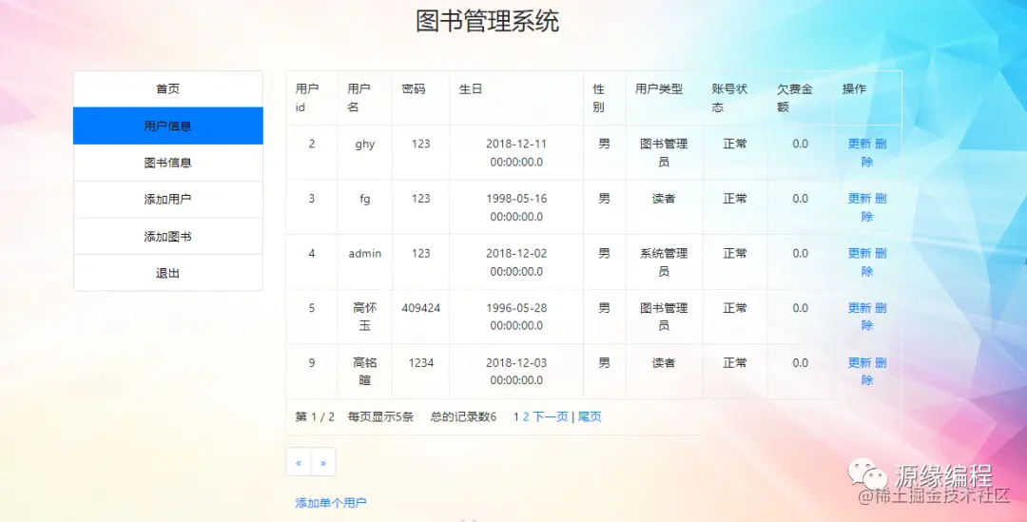
Task: Click birthday 2018-12-11 00:00:00.0
Action: tap(516, 152)
